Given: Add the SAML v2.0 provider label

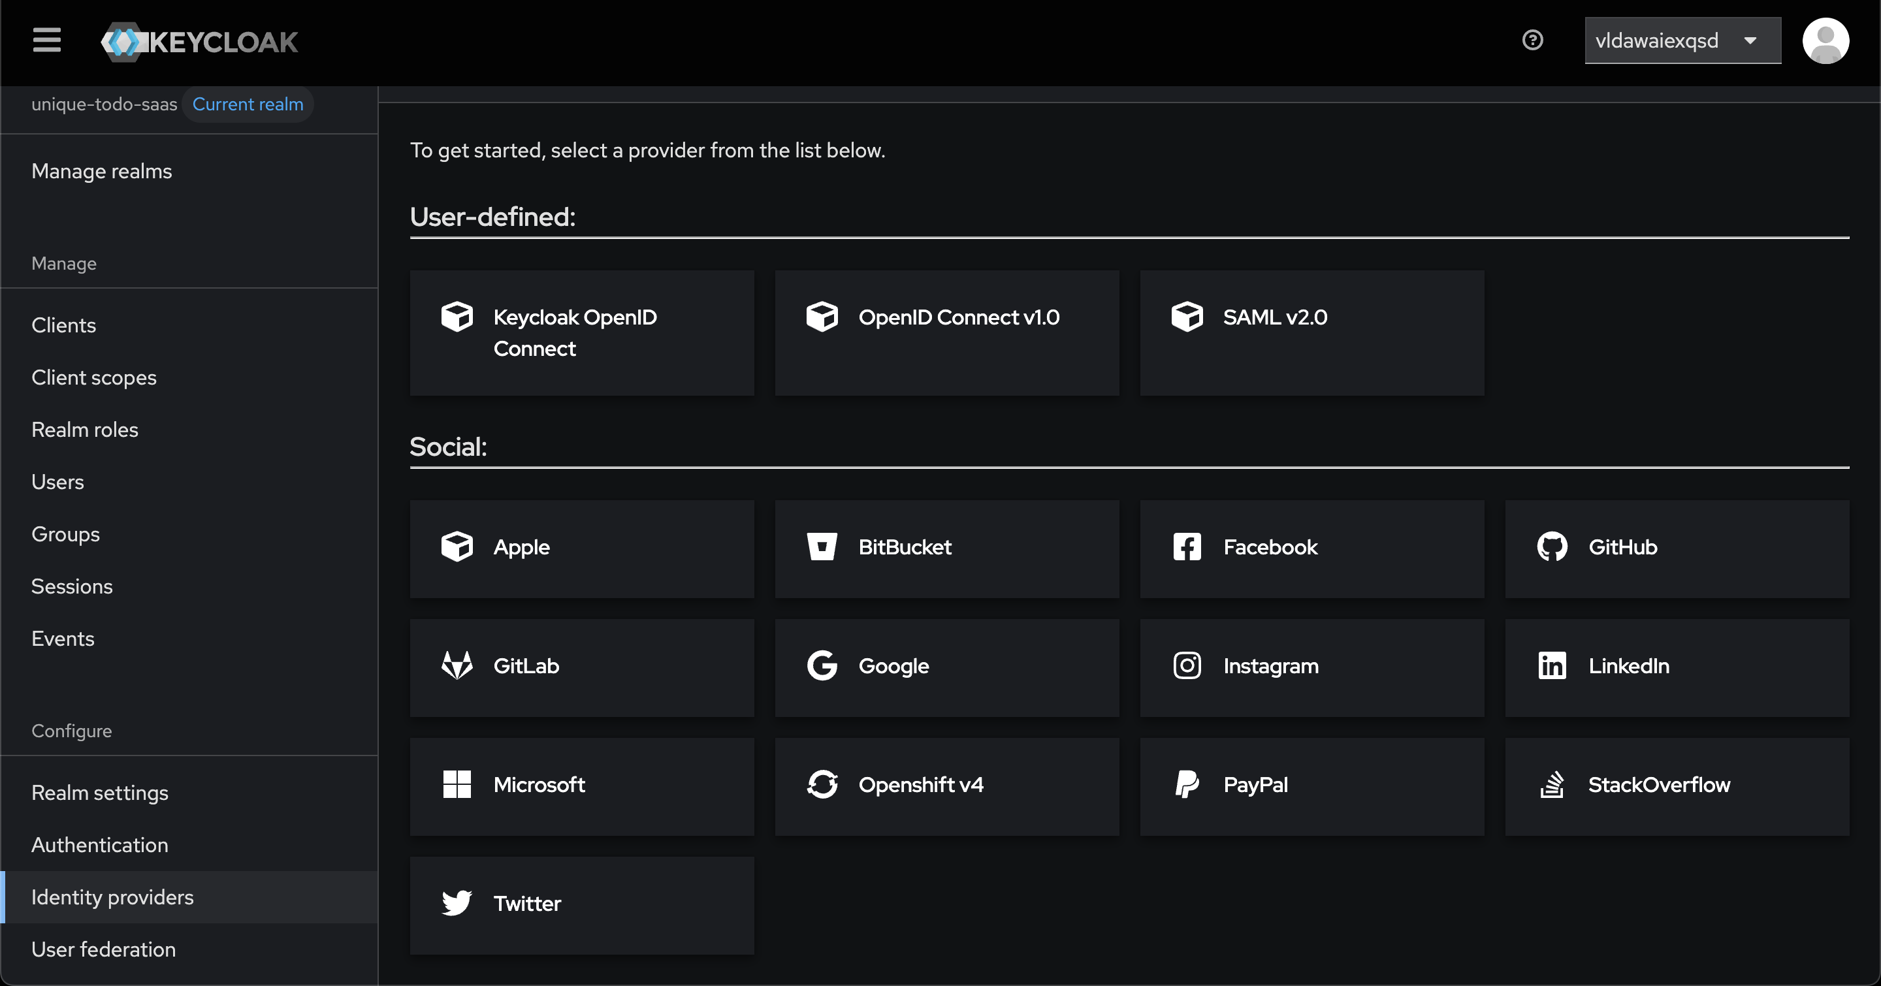Looking at the screenshot, I should (x=1275, y=317).
